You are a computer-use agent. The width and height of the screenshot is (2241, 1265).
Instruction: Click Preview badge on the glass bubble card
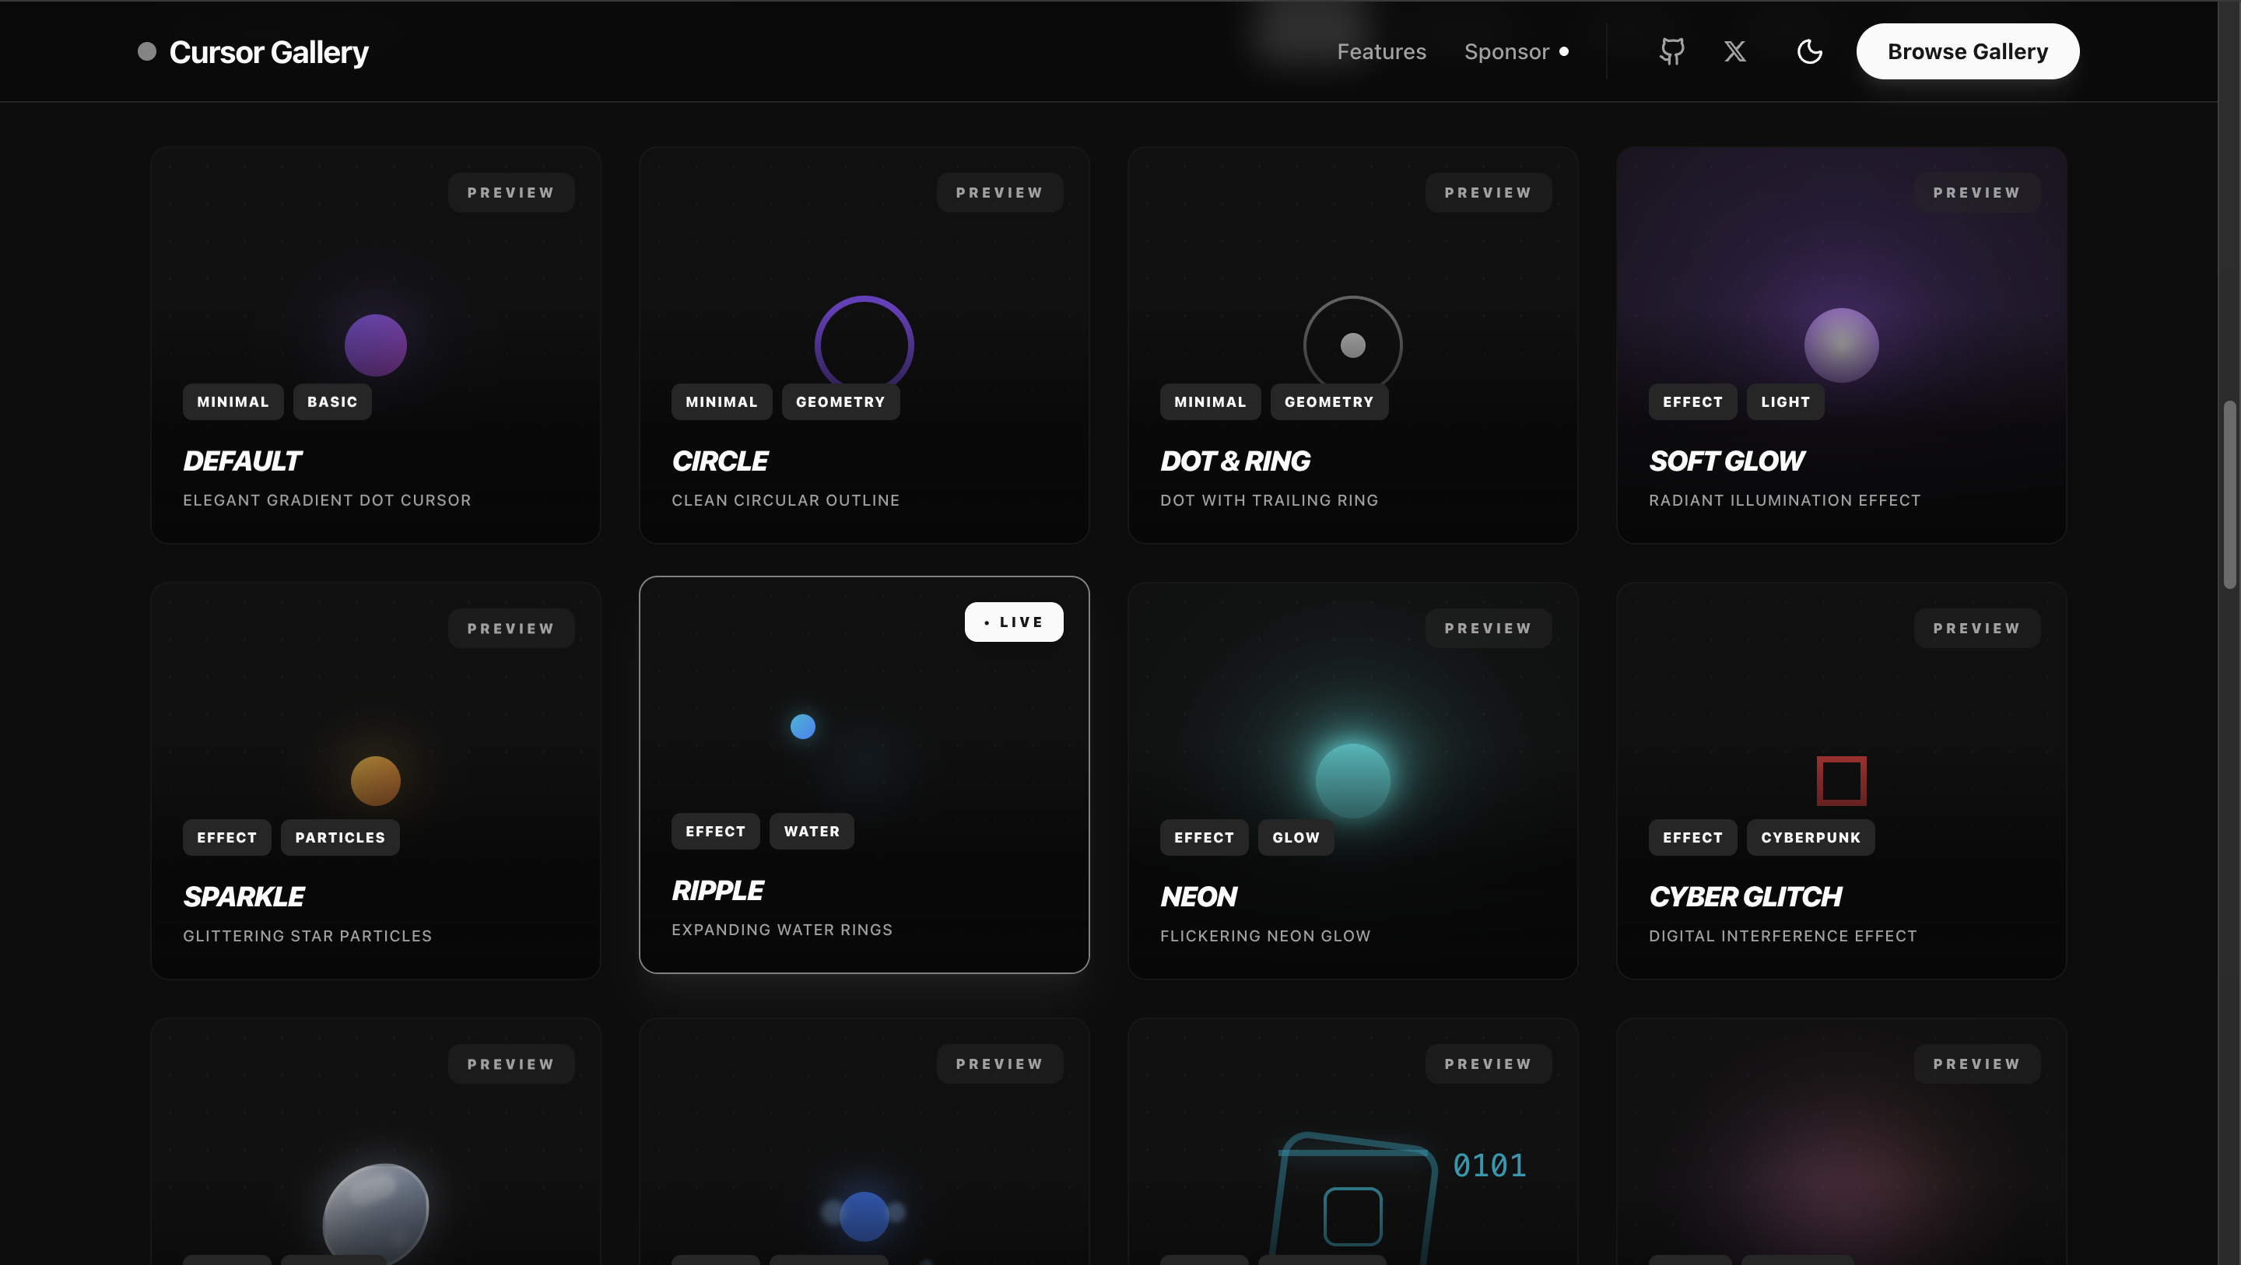[510, 1064]
